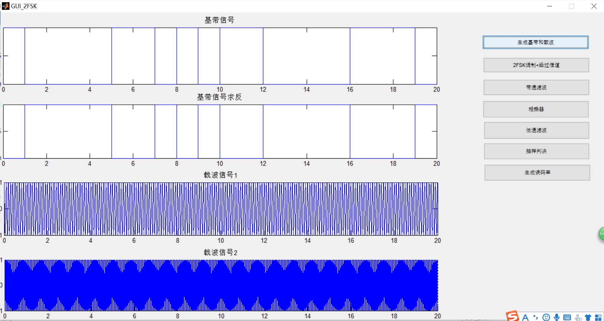Viewport: 604px width, 321px height.
Task: Select the 相乘器 multiplier button
Action: 536,109
